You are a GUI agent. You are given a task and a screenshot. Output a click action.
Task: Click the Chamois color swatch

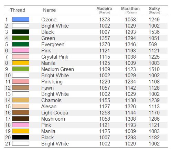point(21,100)
